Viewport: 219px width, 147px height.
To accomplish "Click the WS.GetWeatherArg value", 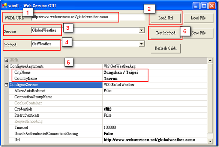I will 120,66.
